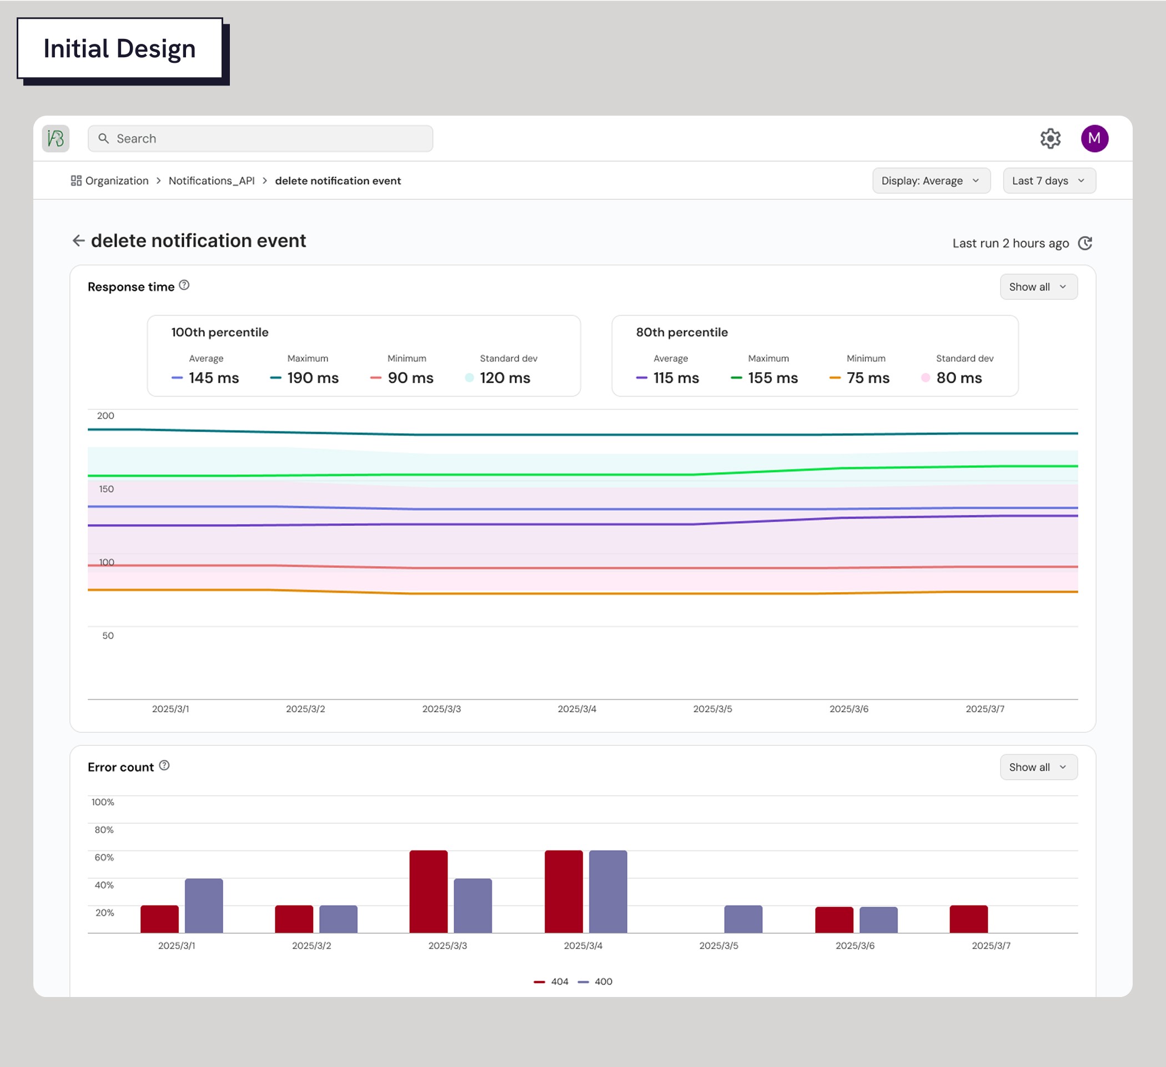Click the 80th percentile Standard dev swatch
This screenshot has width=1166, height=1067.
point(925,378)
